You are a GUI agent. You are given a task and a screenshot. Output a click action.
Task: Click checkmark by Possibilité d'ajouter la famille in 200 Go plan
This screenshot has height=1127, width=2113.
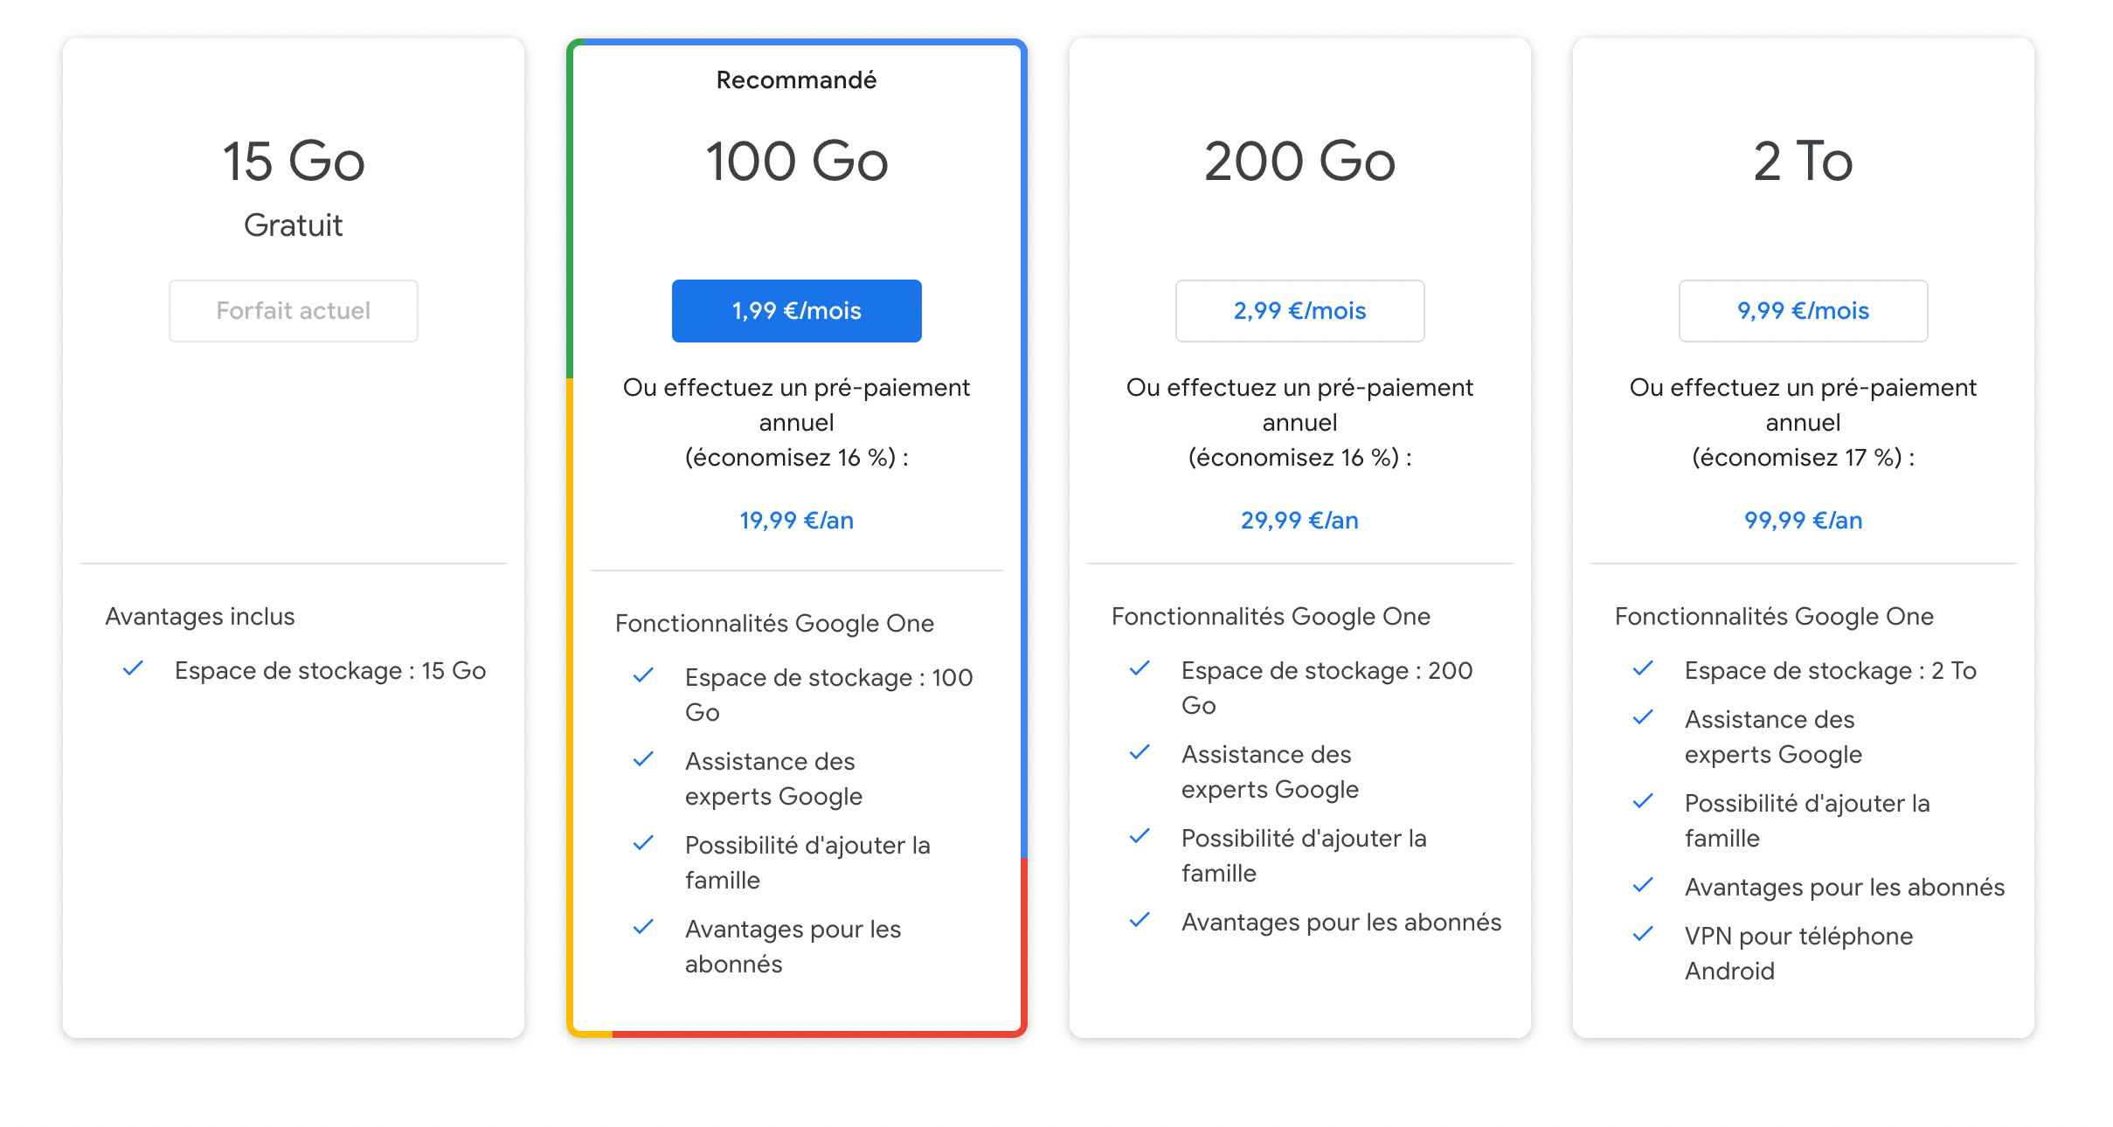(x=1140, y=837)
